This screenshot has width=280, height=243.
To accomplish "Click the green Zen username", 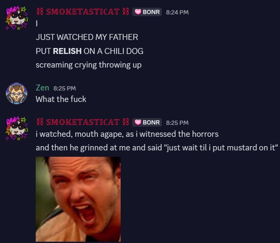I will (42, 88).
